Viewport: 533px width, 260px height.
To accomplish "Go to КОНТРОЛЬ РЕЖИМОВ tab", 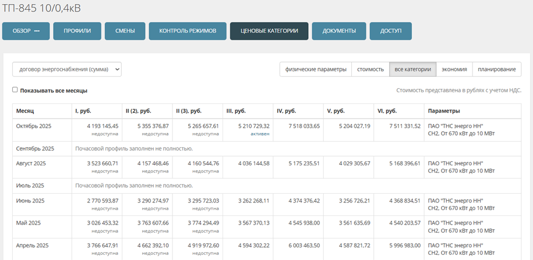I will pyautogui.click(x=187, y=31).
